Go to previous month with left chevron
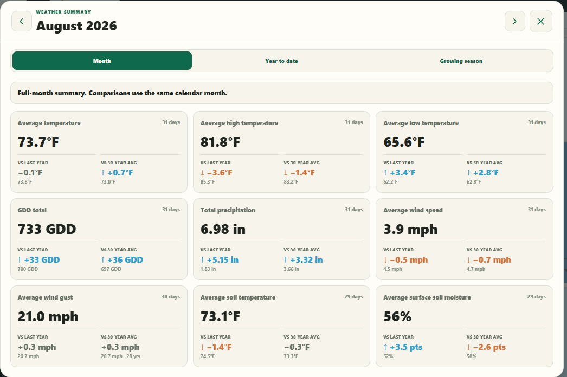Viewport: 567px width, 377px height. 22,21
